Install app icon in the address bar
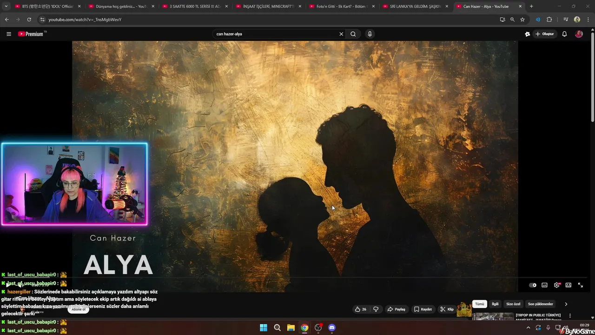 pos(502,20)
